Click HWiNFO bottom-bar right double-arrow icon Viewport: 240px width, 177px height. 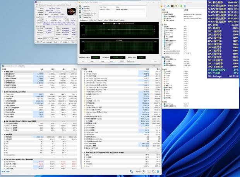pos(8,172)
